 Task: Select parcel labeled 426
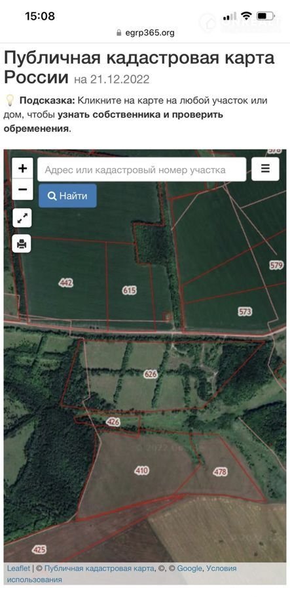113,422
